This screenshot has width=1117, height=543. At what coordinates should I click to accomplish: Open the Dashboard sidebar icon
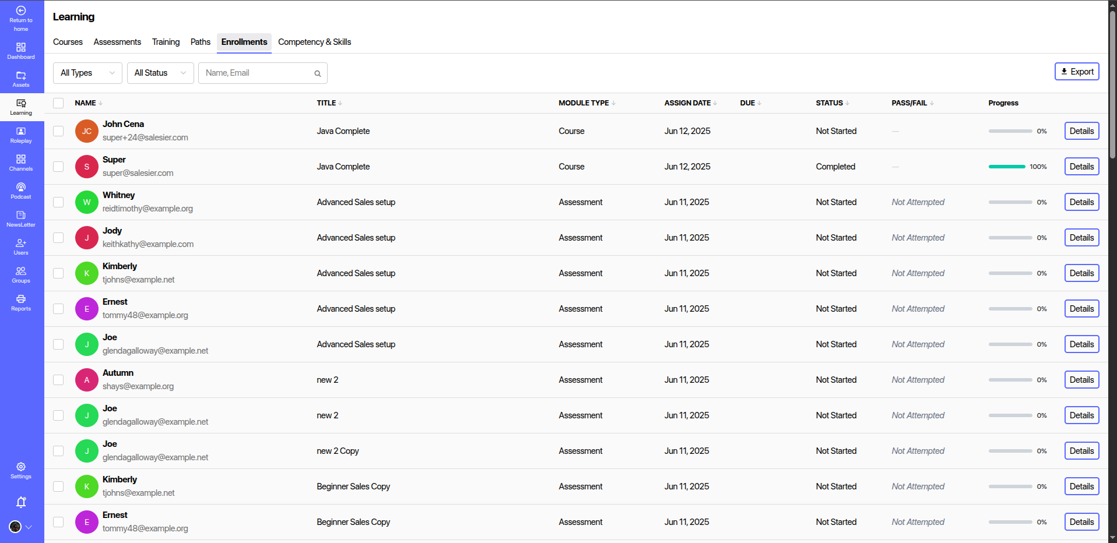point(21,51)
